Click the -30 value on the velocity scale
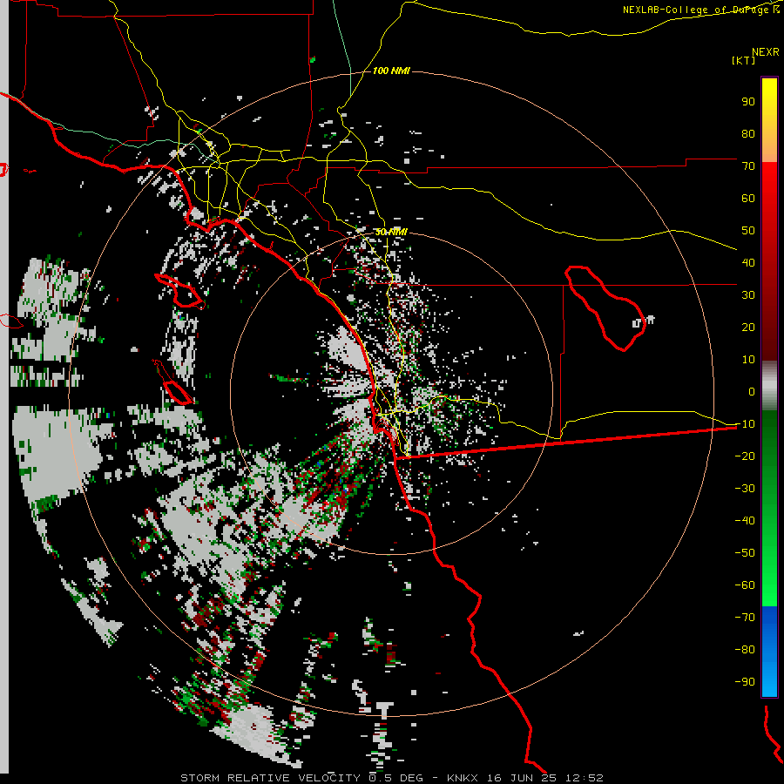784x784 pixels. click(x=745, y=489)
